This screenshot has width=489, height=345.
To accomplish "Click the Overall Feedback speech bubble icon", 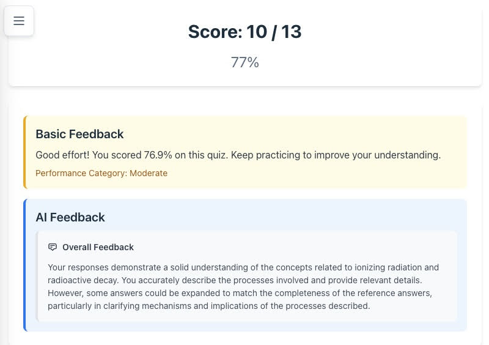I will point(53,247).
